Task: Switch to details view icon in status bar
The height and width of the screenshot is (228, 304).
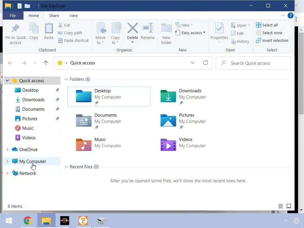Action: coord(280,206)
